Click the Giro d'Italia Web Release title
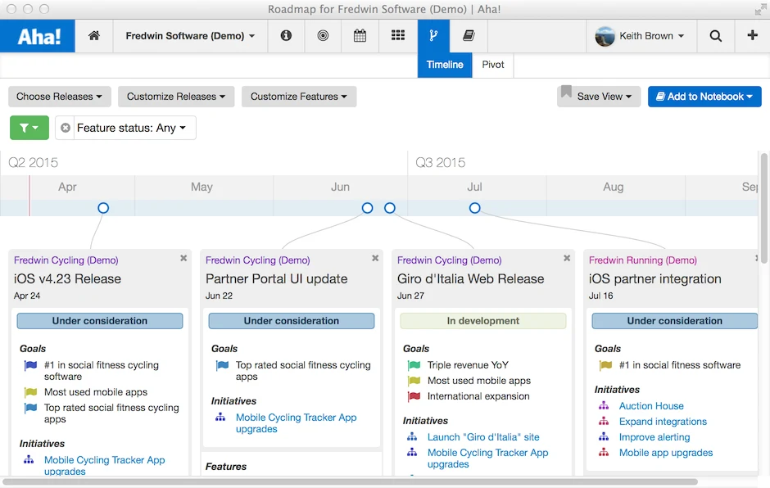This screenshot has width=770, height=488. click(470, 279)
